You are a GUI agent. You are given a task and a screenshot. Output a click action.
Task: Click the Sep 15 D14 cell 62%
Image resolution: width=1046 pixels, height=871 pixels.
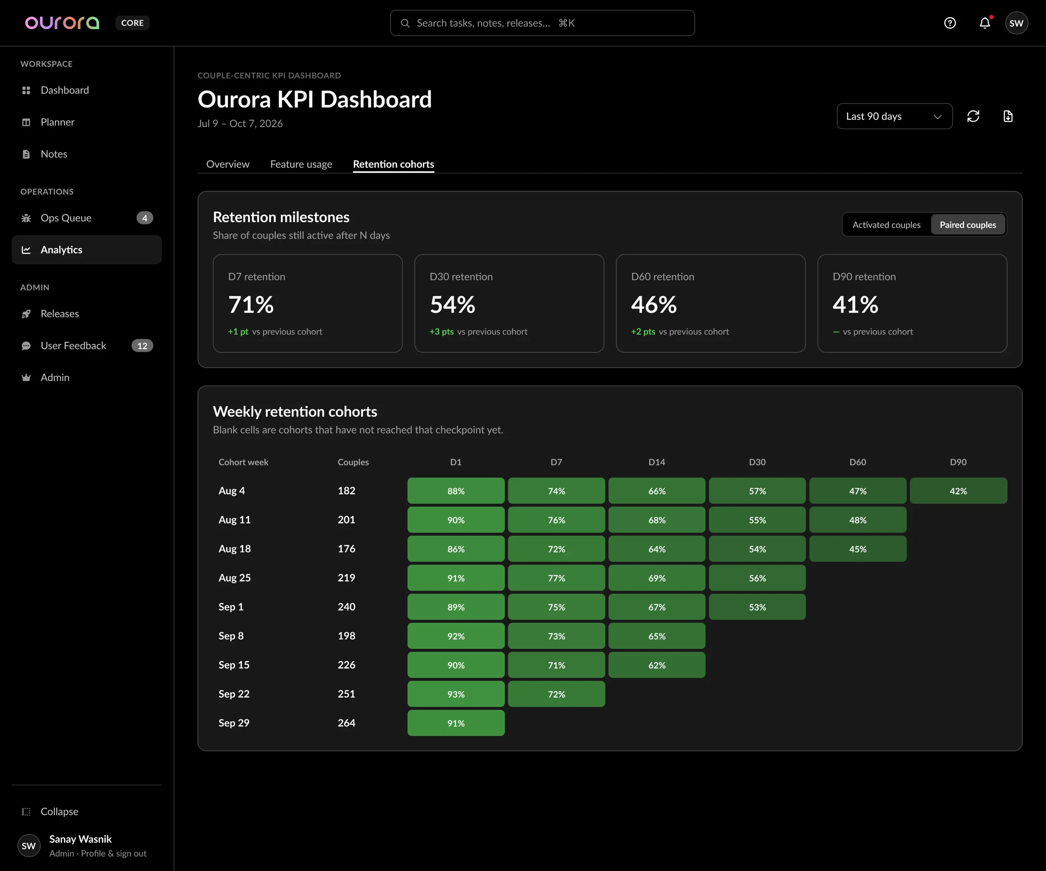(x=656, y=665)
